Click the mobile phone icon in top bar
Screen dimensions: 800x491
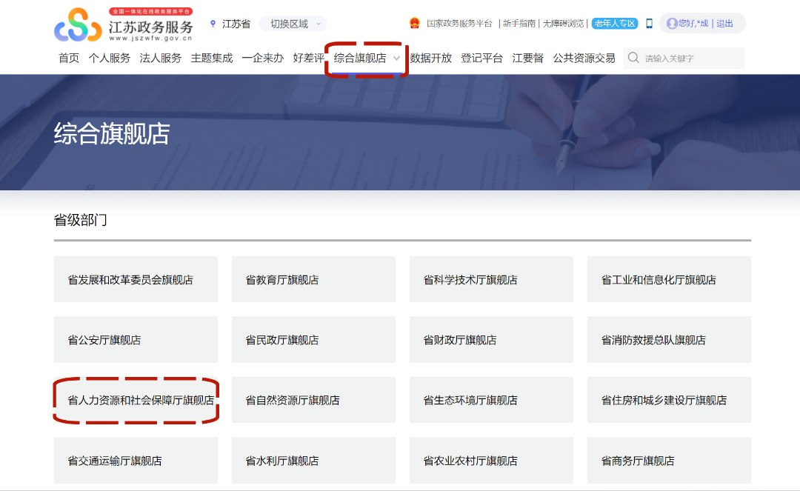[x=650, y=23]
